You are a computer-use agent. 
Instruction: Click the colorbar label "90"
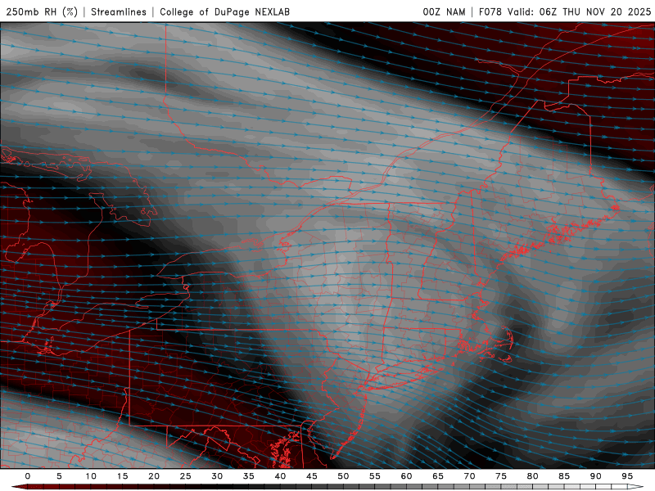(596, 476)
